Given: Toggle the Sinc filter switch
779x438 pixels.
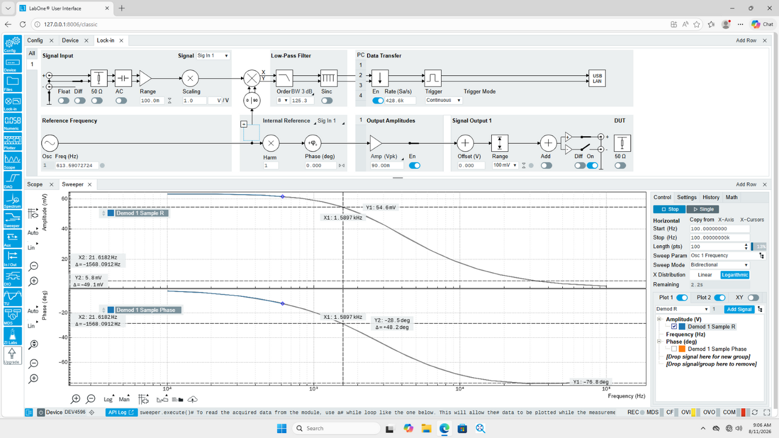Looking at the screenshot, I should tap(327, 101).
